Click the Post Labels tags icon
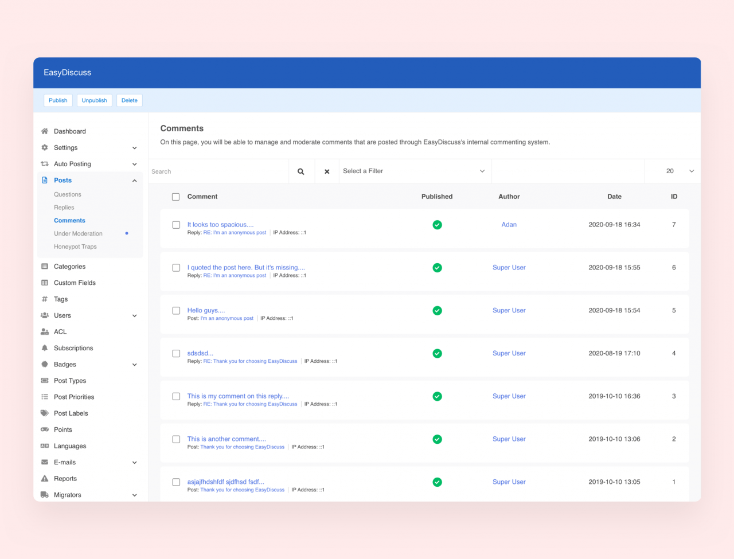Screen dimensions: 734x559 coord(45,413)
